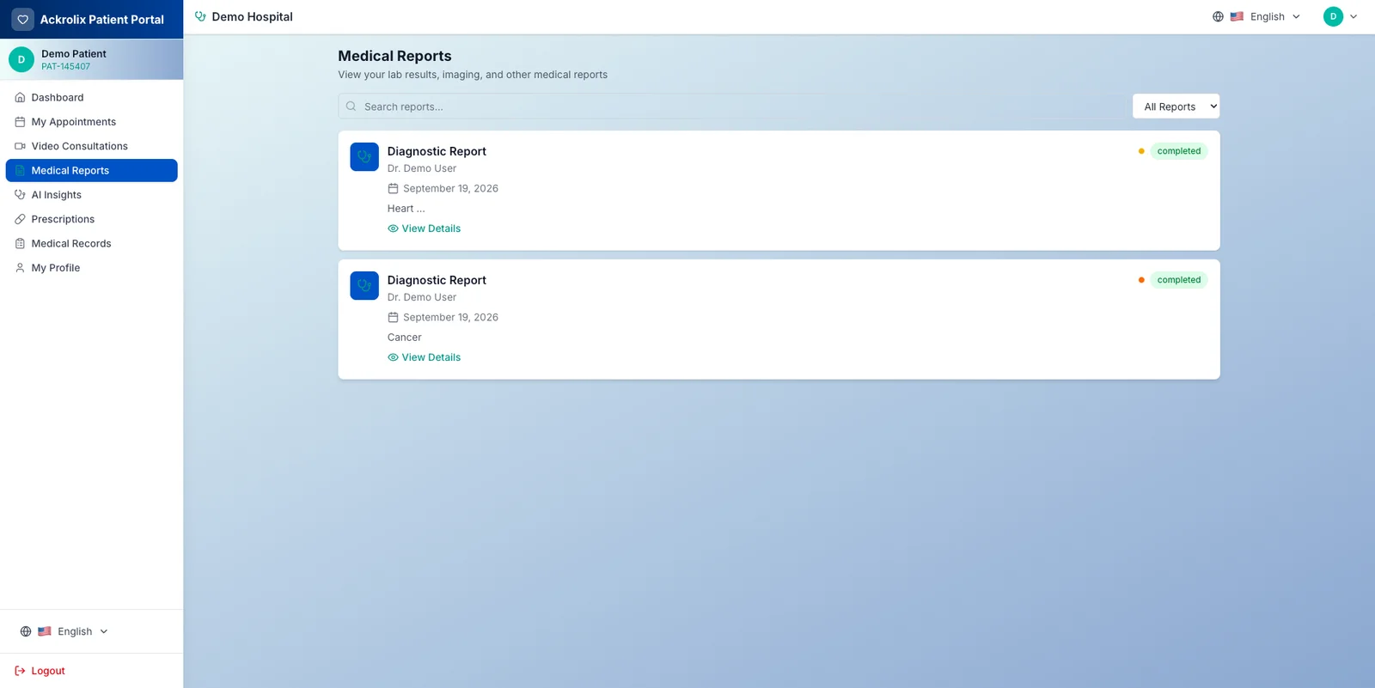Open Prescriptions menu item
The image size is (1375, 688).
92,219
